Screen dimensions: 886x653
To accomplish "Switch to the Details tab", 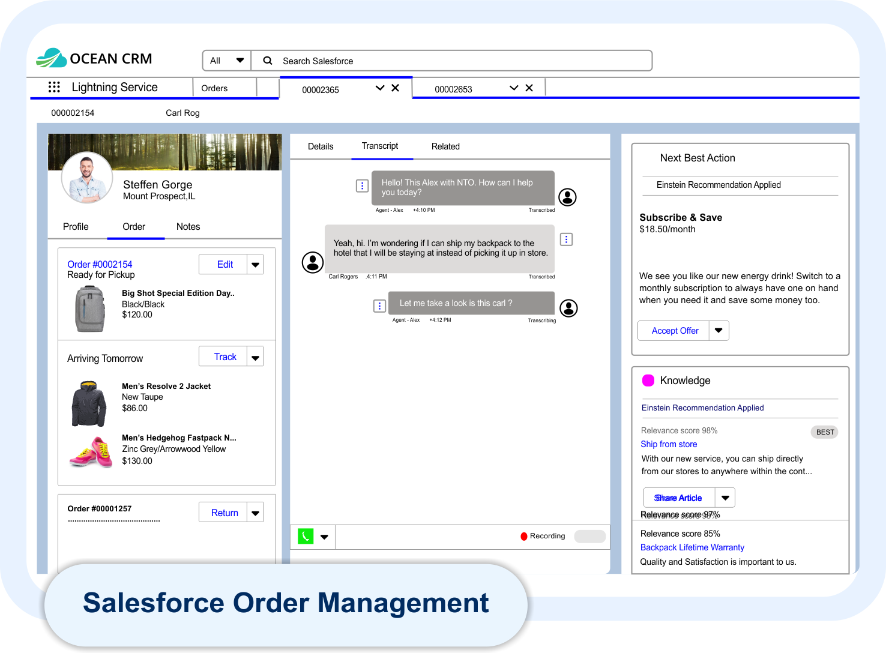I will click(x=321, y=146).
